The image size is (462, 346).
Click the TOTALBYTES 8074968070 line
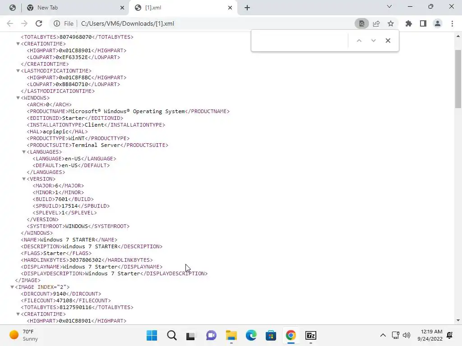77,37
